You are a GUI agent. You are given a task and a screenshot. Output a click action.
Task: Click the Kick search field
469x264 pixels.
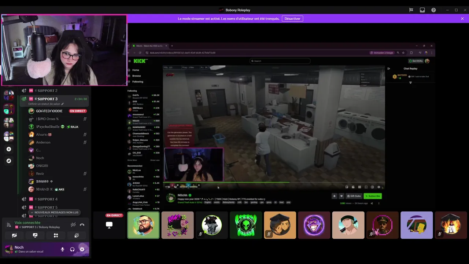(280, 61)
